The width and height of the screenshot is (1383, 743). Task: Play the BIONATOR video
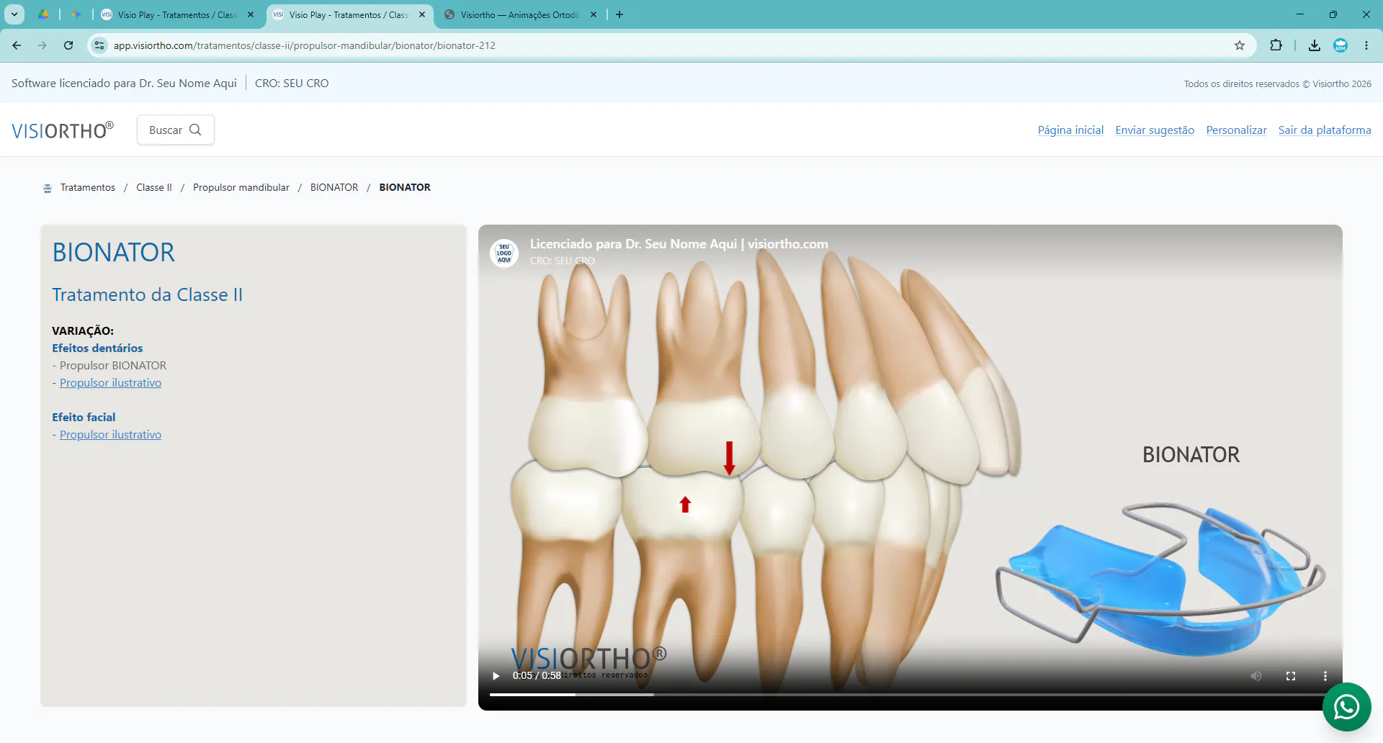[x=496, y=676]
